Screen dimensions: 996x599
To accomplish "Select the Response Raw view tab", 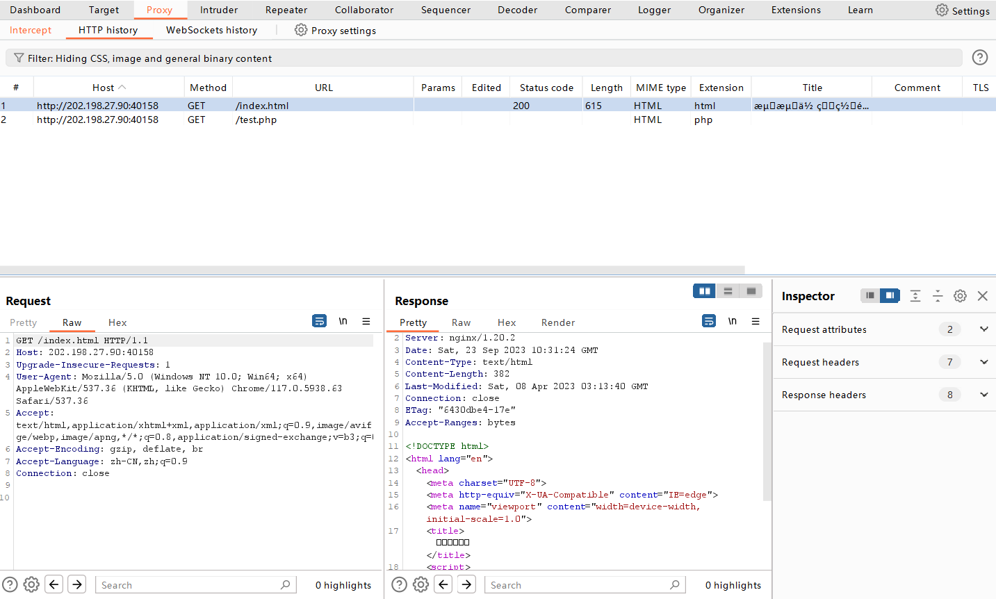I will pos(462,322).
